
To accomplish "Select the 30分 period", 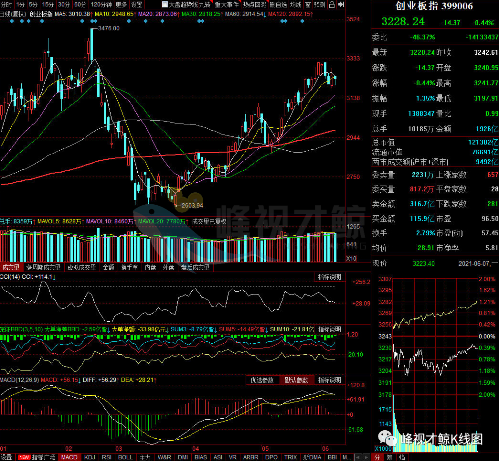I will 64,5.
